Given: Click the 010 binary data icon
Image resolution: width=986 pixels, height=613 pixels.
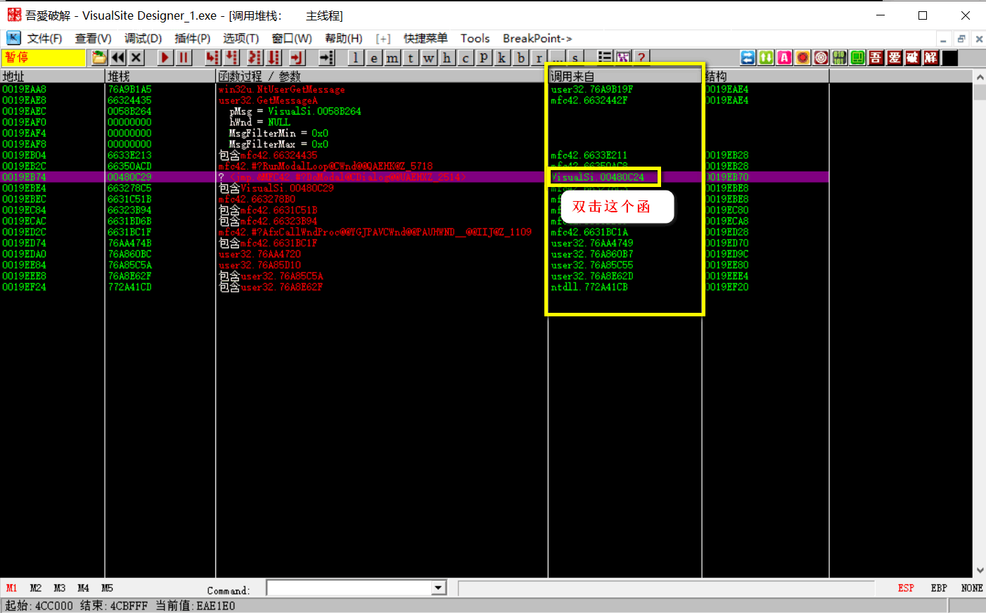Looking at the screenshot, I should pos(840,58).
